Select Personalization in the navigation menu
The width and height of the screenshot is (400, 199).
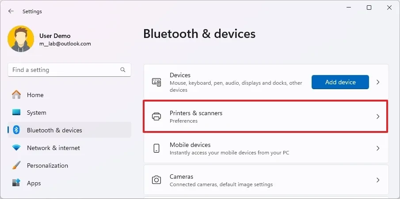47,165
